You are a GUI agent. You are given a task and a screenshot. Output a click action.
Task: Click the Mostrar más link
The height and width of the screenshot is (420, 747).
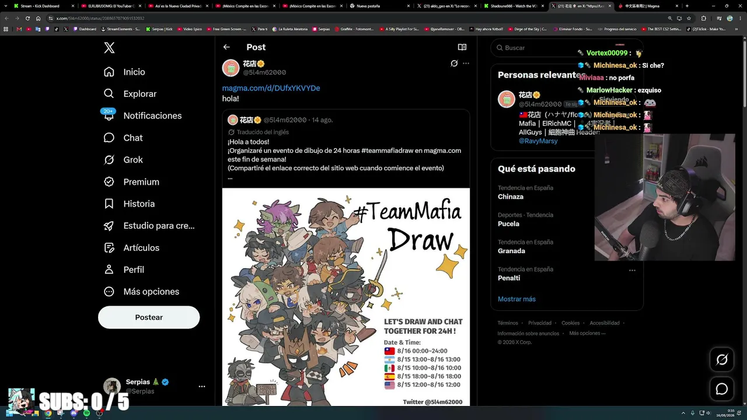click(x=516, y=299)
